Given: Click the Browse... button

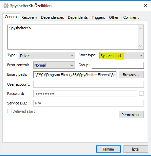Looking at the screenshot, I should coord(131,75).
